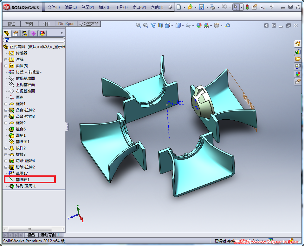304x246 pixels.
Task: Open File Explorer folder icon in task pane
Action: pyautogui.click(x=298, y=59)
